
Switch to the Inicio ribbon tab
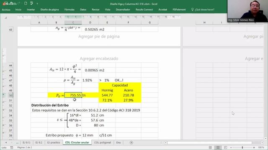tap(18, 10)
